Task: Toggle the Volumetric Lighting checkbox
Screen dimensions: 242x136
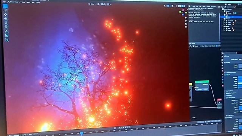Action: click(x=228, y=131)
